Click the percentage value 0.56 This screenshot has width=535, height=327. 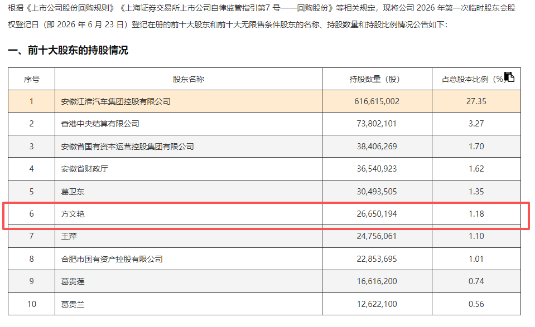(476, 304)
